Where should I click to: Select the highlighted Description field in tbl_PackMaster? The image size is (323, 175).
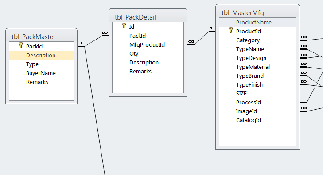tap(41, 55)
